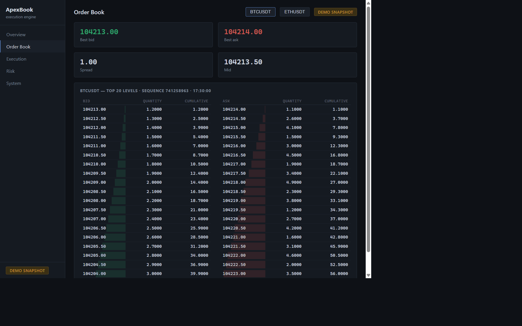Viewport: 522px width, 326px height.
Task: Click bid price 104207.00
Action: [94, 219]
